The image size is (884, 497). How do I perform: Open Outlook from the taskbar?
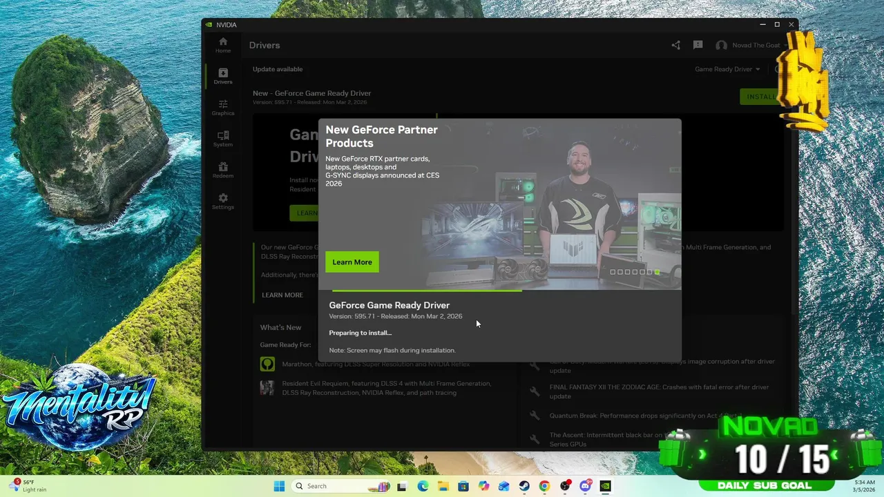pyautogui.click(x=503, y=486)
